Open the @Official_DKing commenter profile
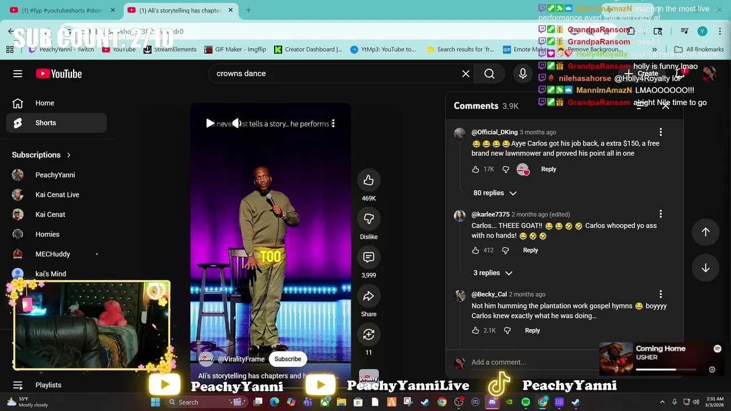The height and width of the screenshot is (411, 731). click(x=495, y=132)
